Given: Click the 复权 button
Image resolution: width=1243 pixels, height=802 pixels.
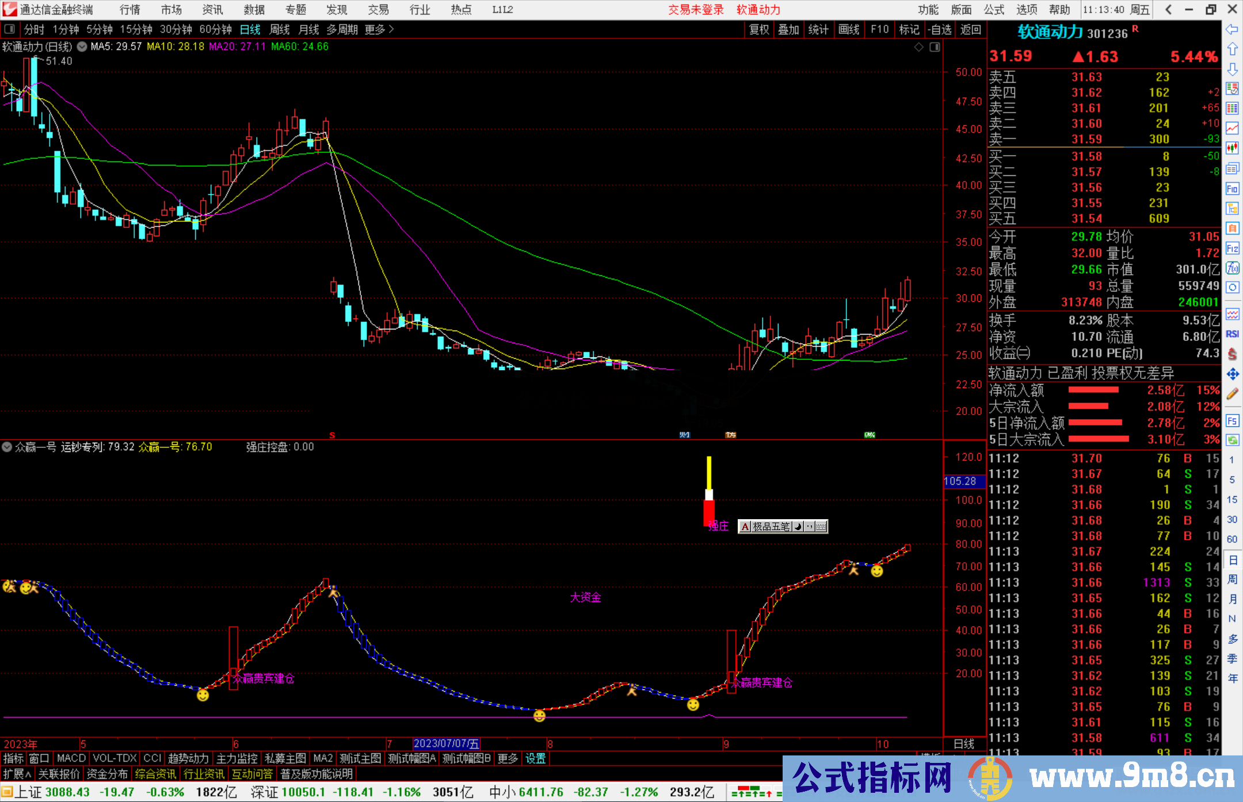Looking at the screenshot, I should tap(758, 29).
